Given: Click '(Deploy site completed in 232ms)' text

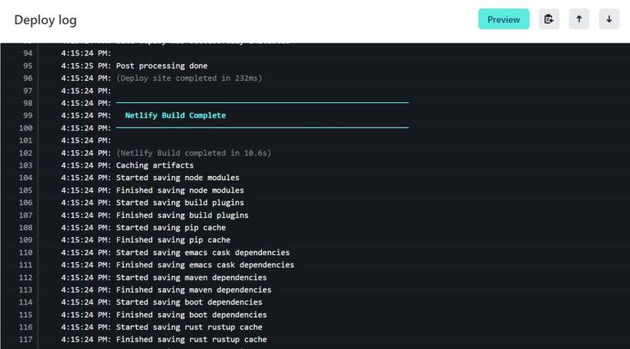Looking at the screenshot, I should point(189,78).
